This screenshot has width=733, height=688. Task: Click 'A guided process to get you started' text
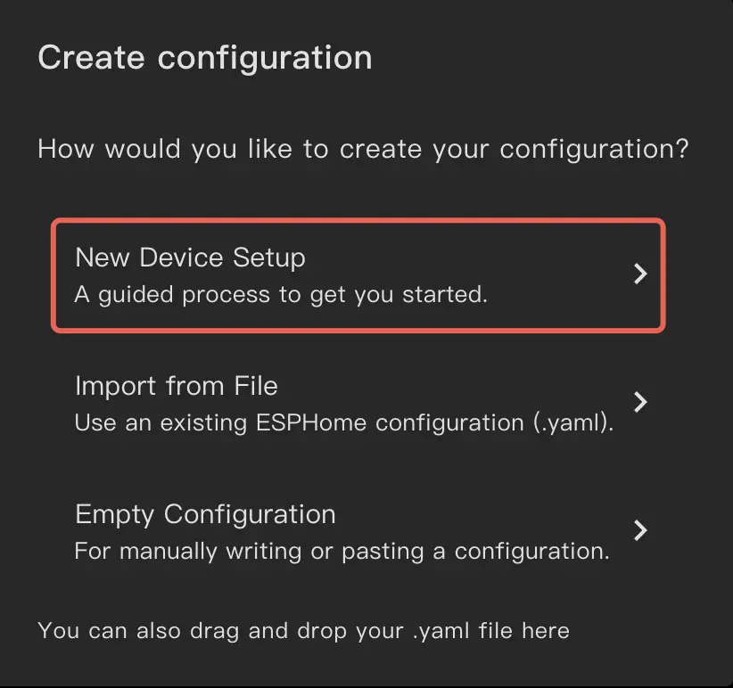pyautogui.click(x=281, y=294)
